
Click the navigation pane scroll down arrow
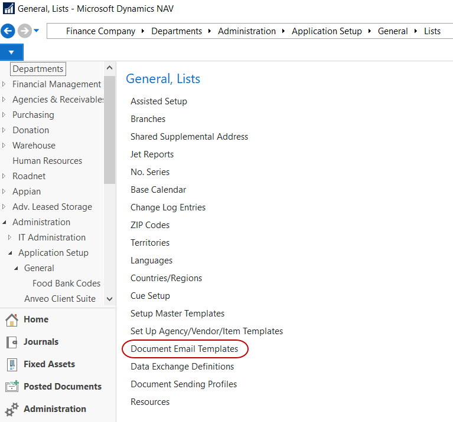tap(109, 299)
